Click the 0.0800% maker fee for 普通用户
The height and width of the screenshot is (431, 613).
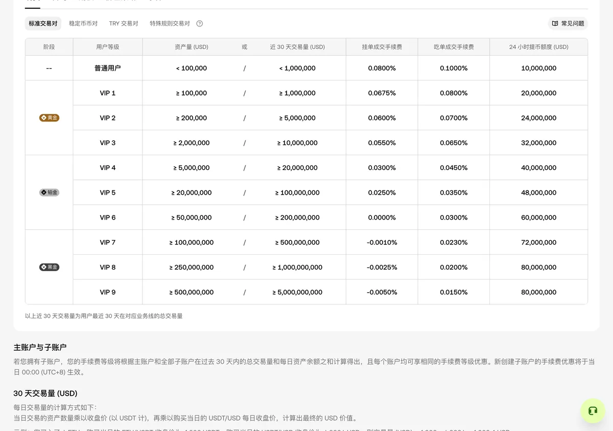(x=382, y=68)
